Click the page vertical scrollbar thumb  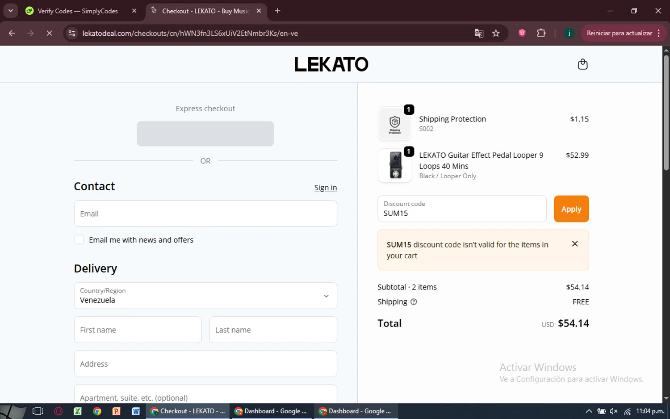pyautogui.click(x=666, y=112)
